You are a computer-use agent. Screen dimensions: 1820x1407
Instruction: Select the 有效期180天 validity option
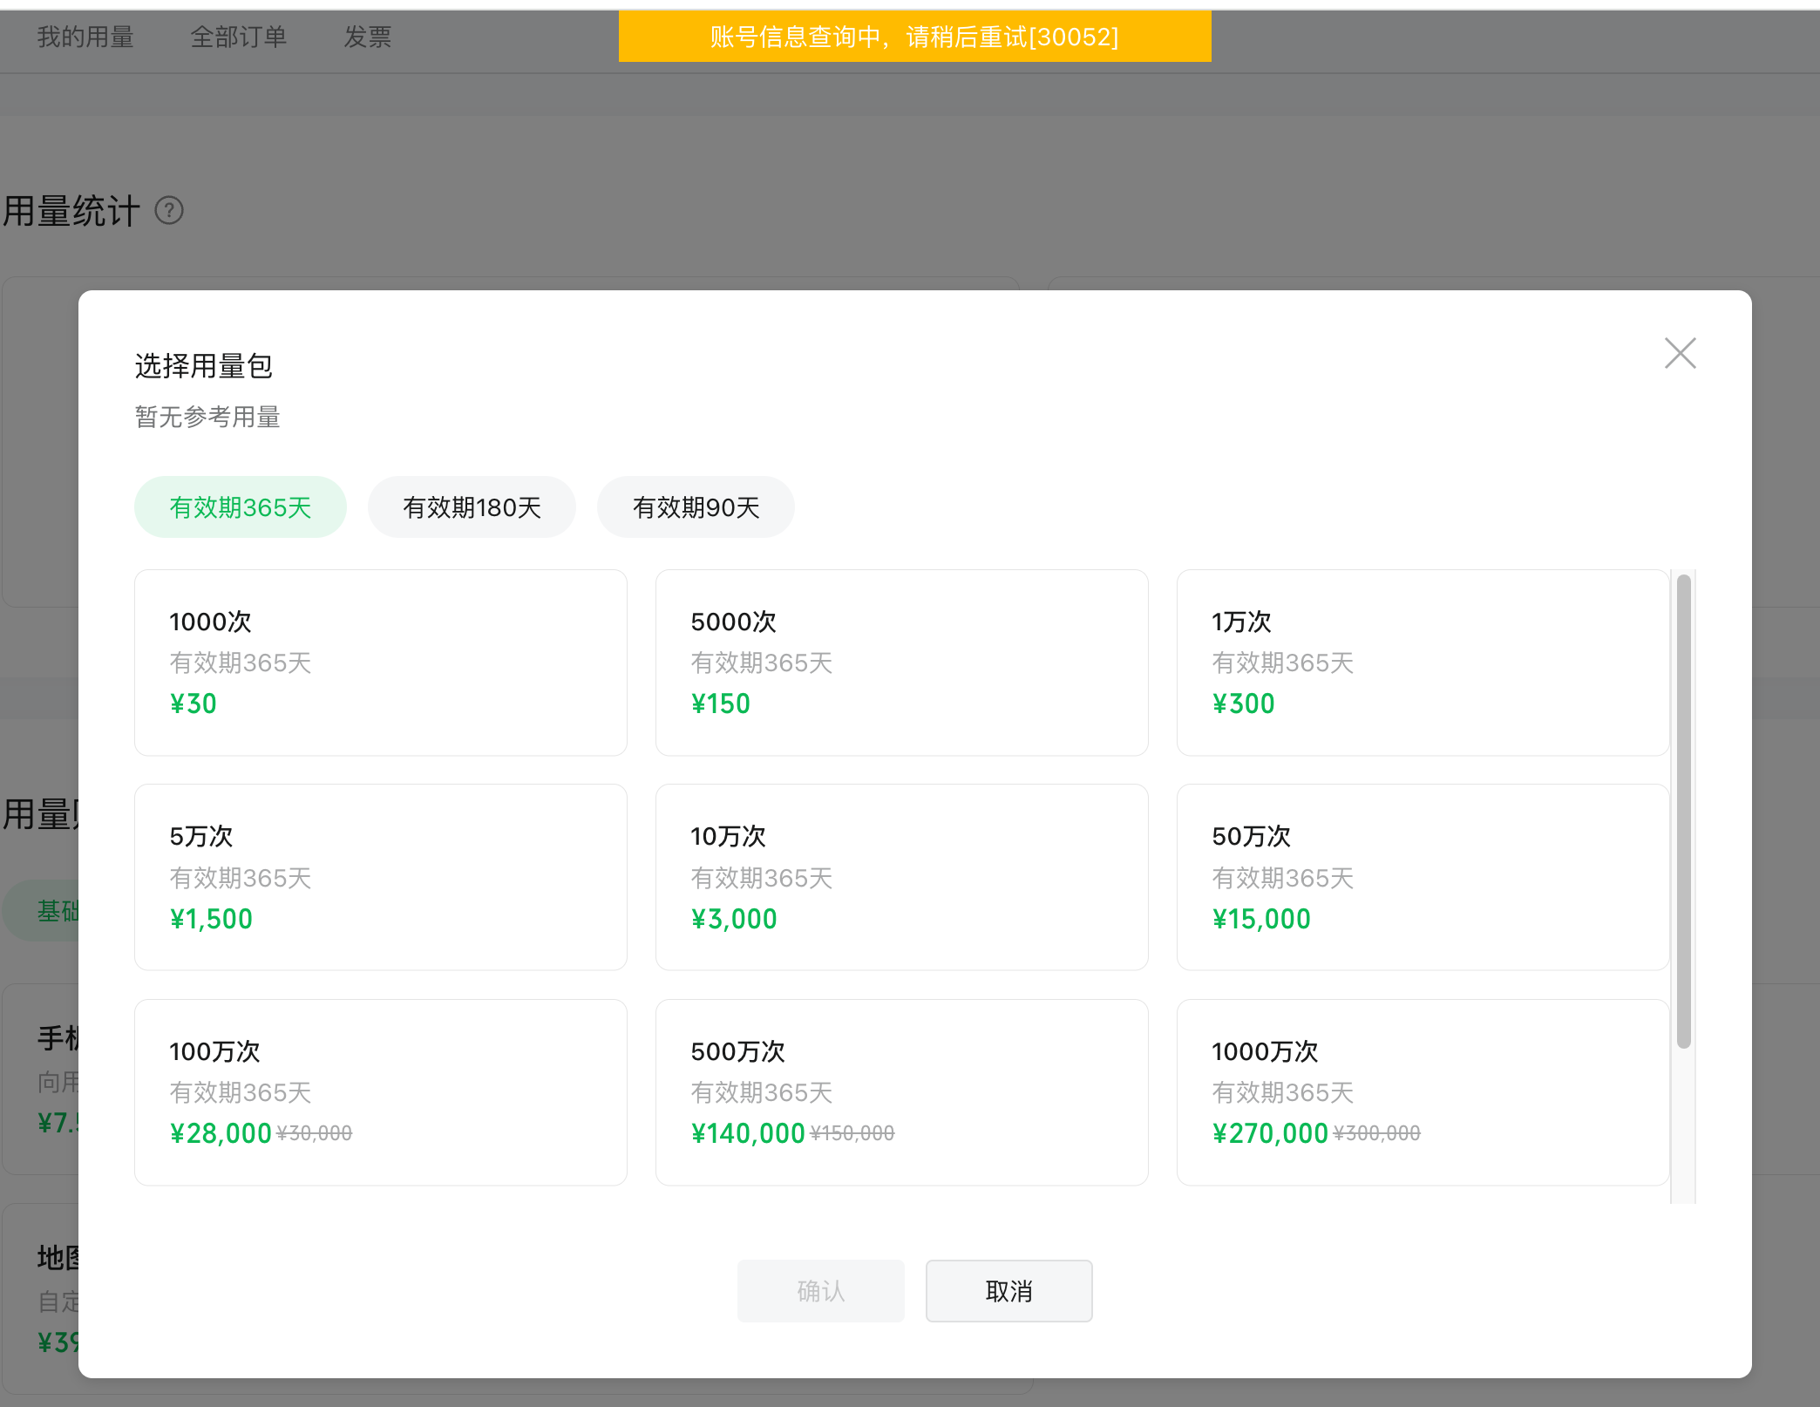tap(472, 507)
